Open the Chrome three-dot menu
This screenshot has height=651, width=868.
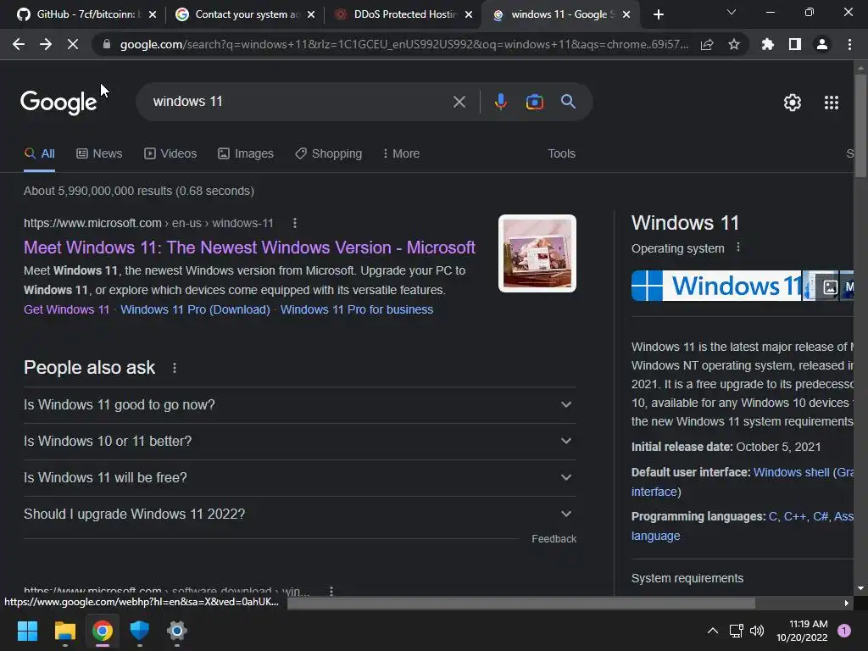(x=849, y=44)
